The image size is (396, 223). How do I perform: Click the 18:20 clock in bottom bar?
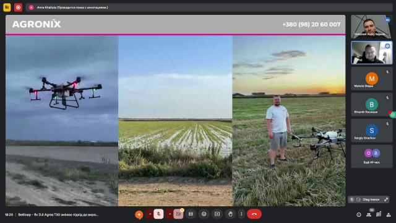[x=9, y=215]
